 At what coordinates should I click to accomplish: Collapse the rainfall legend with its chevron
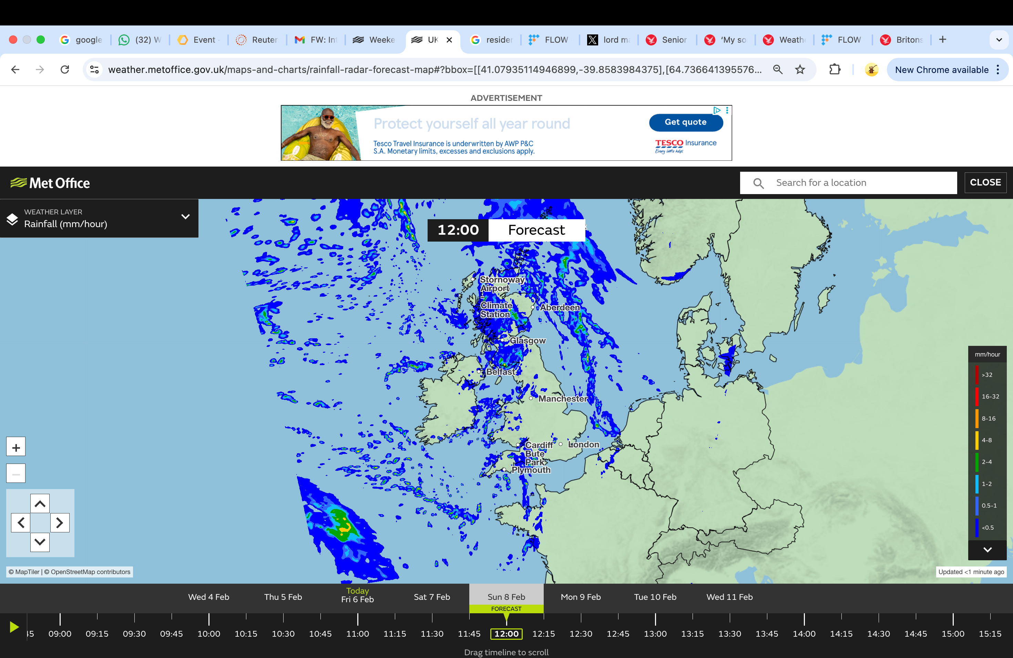(988, 550)
